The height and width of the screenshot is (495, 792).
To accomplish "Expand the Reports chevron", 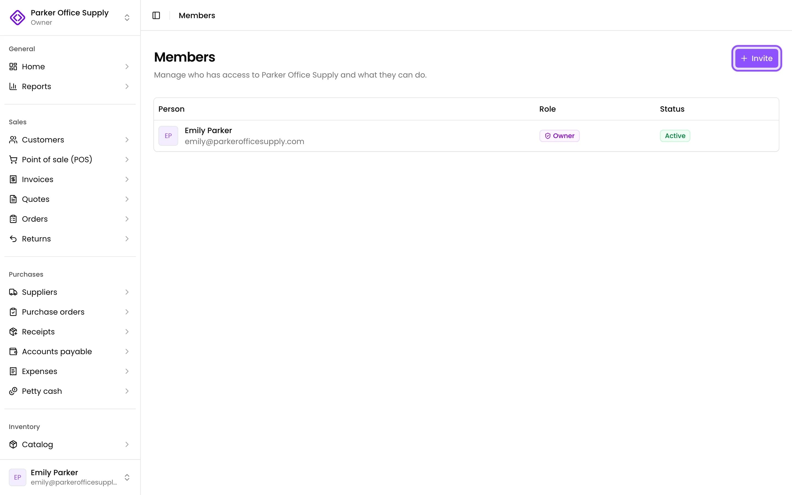I will coord(127,86).
